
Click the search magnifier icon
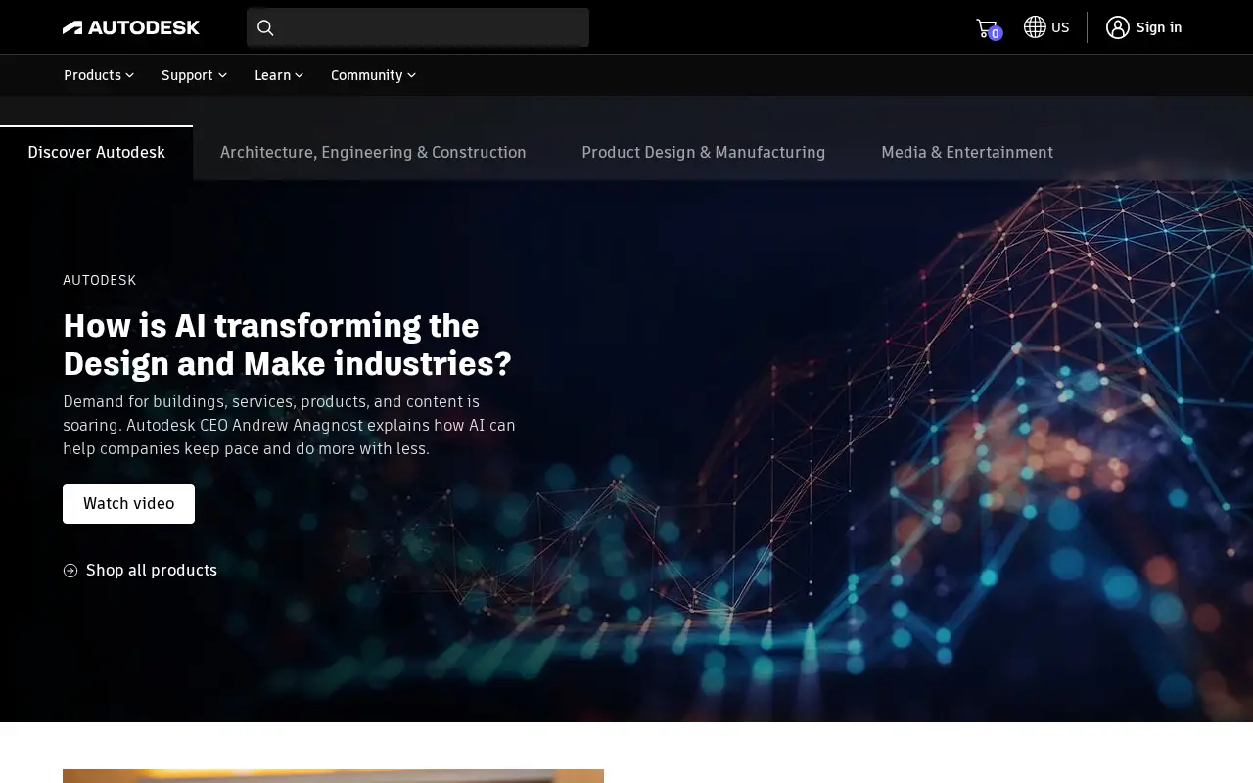[x=265, y=27]
